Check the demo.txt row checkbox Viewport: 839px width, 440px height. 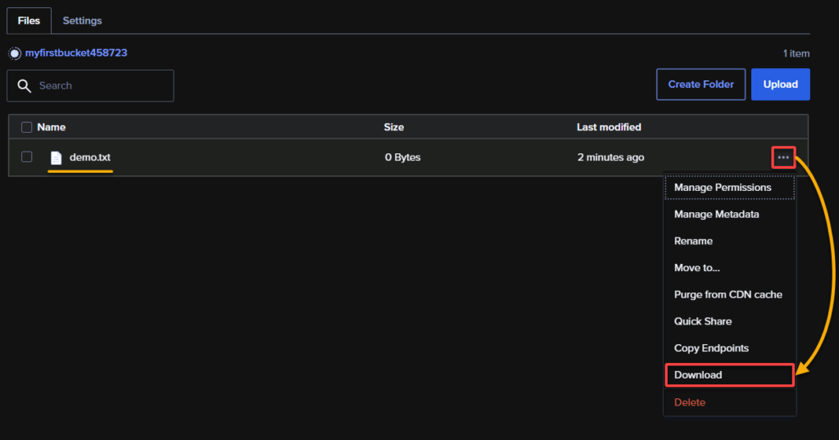coord(27,157)
